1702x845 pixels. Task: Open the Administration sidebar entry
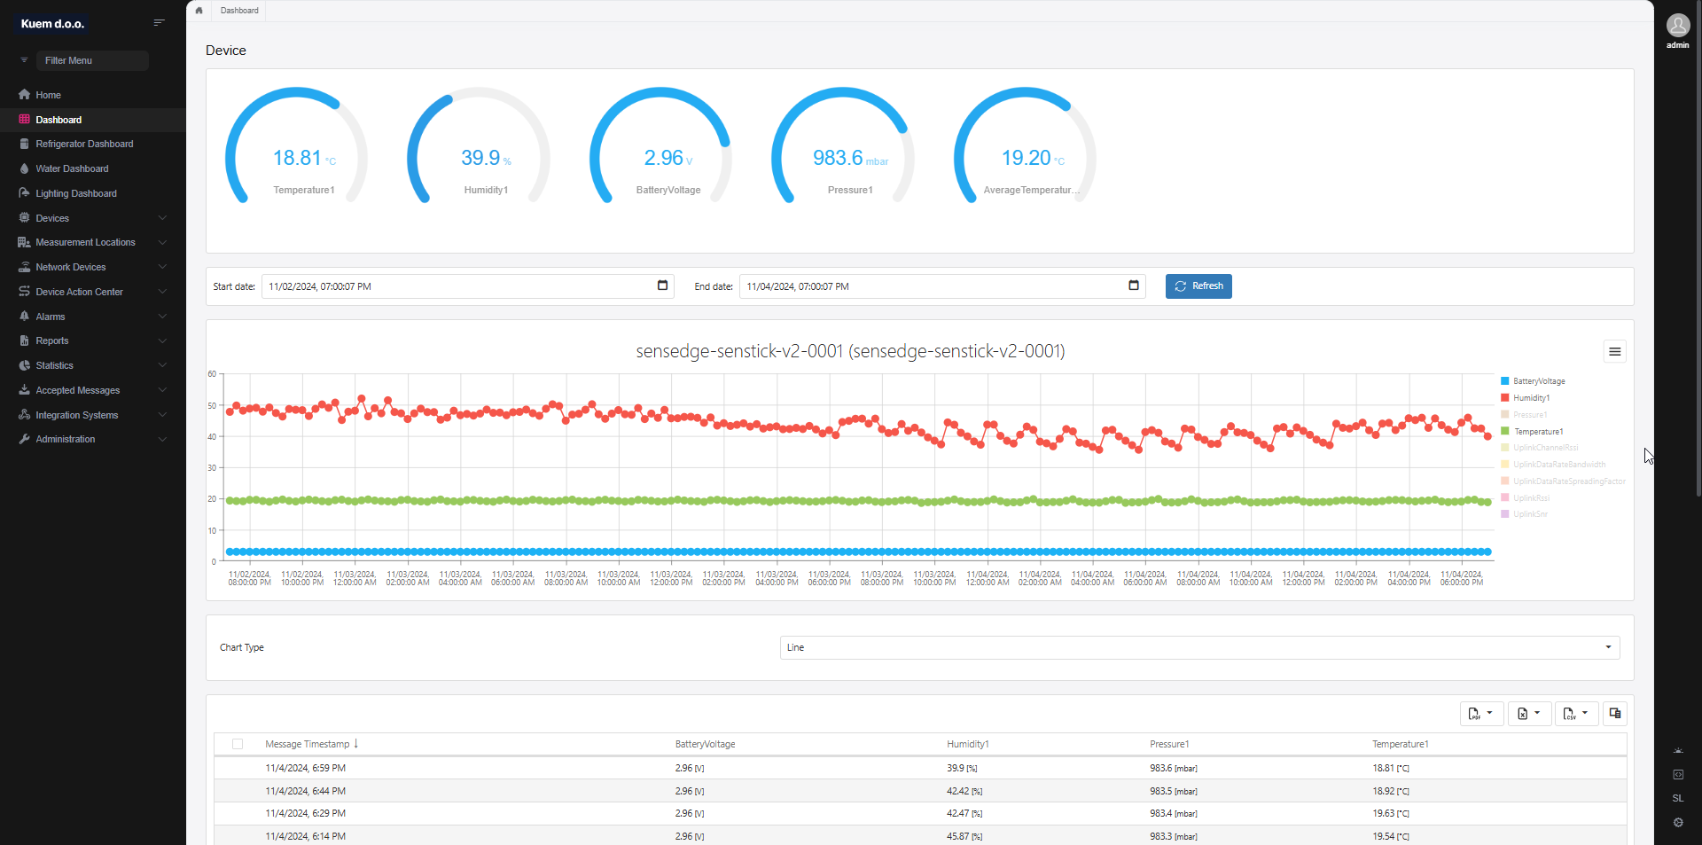click(64, 439)
